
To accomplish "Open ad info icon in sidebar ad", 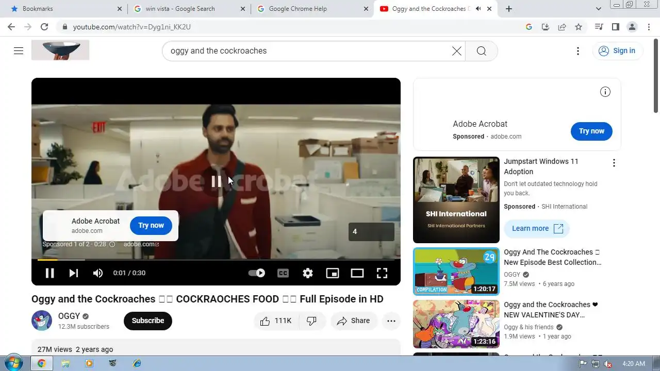I will pos(605,92).
